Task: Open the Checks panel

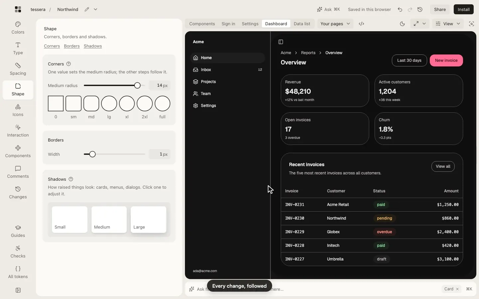Action: 18,252
